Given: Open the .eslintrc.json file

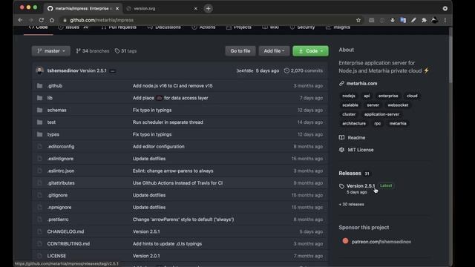Looking at the screenshot, I should point(61,171).
